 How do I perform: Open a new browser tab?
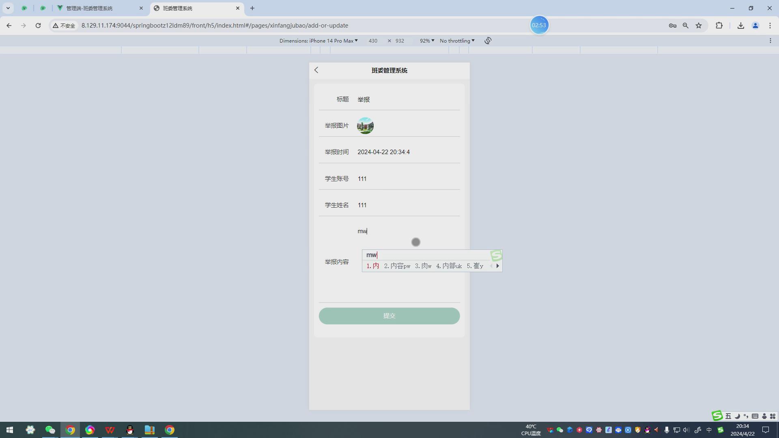(252, 8)
